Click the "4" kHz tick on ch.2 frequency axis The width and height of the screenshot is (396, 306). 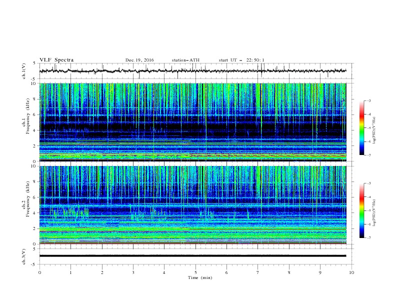pyautogui.click(x=35, y=213)
